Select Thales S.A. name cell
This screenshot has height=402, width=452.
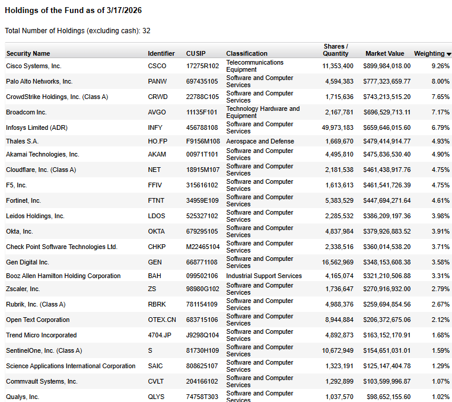[x=22, y=141]
